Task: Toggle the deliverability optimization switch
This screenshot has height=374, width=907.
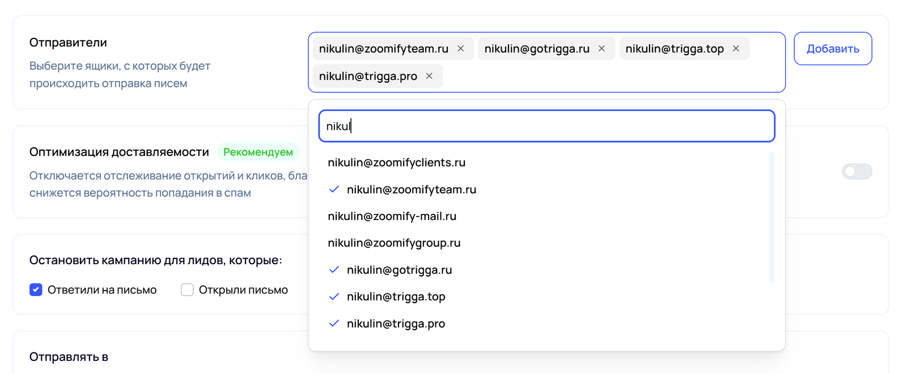Action: click(857, 172)
